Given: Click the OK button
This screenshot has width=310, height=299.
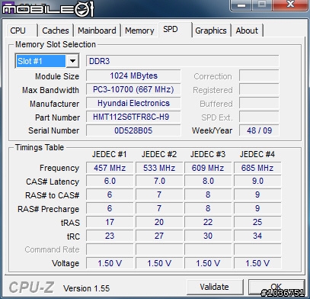Looking at the screenshot, I should [276, 287].
